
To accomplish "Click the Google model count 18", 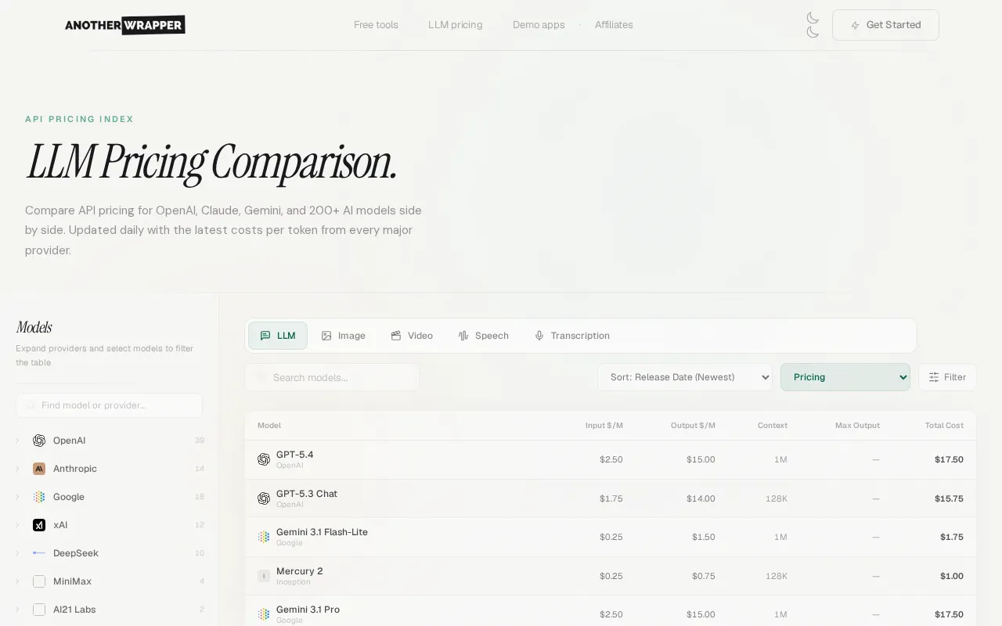I will 200,497.
